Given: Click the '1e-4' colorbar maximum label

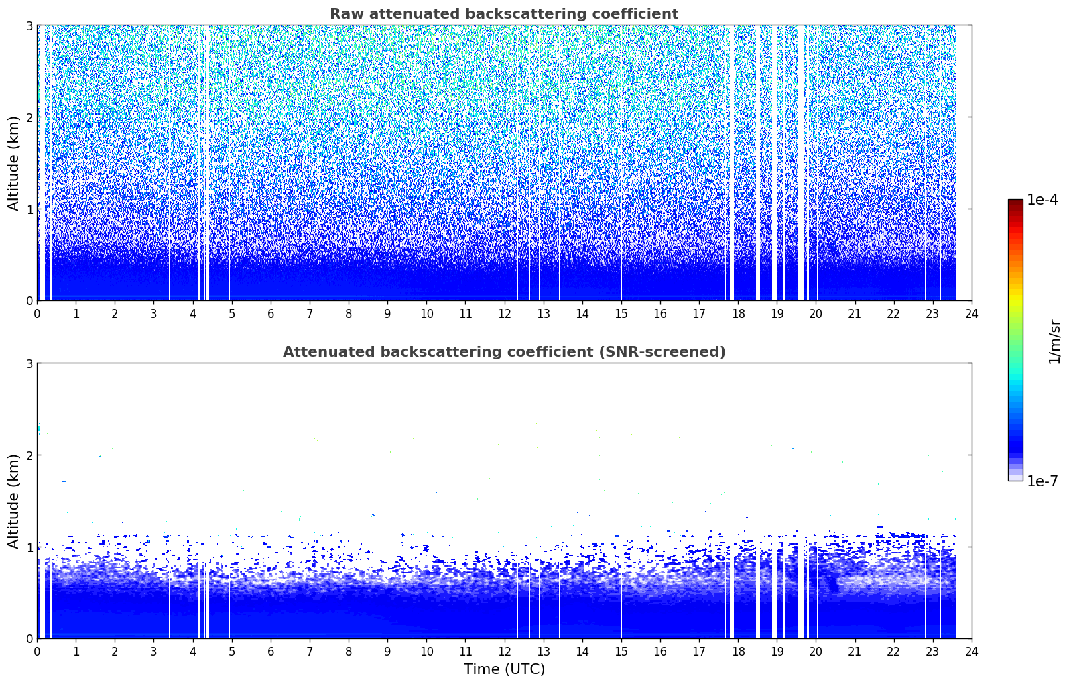Looking at the screenshot, I should (x=1042, y=200).
